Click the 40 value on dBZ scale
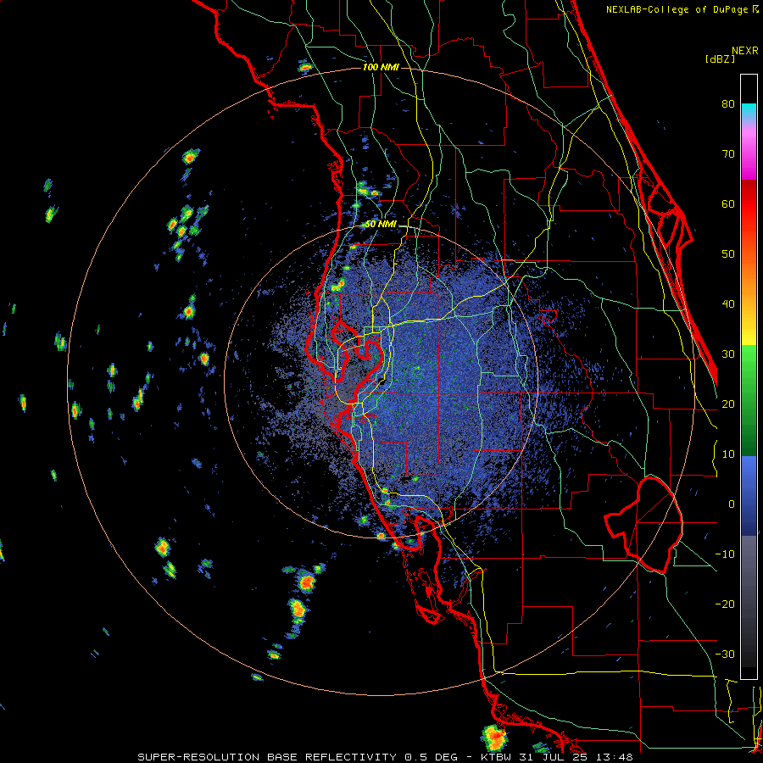This screenshot has width=763, height=763. (x=728, y=304)
